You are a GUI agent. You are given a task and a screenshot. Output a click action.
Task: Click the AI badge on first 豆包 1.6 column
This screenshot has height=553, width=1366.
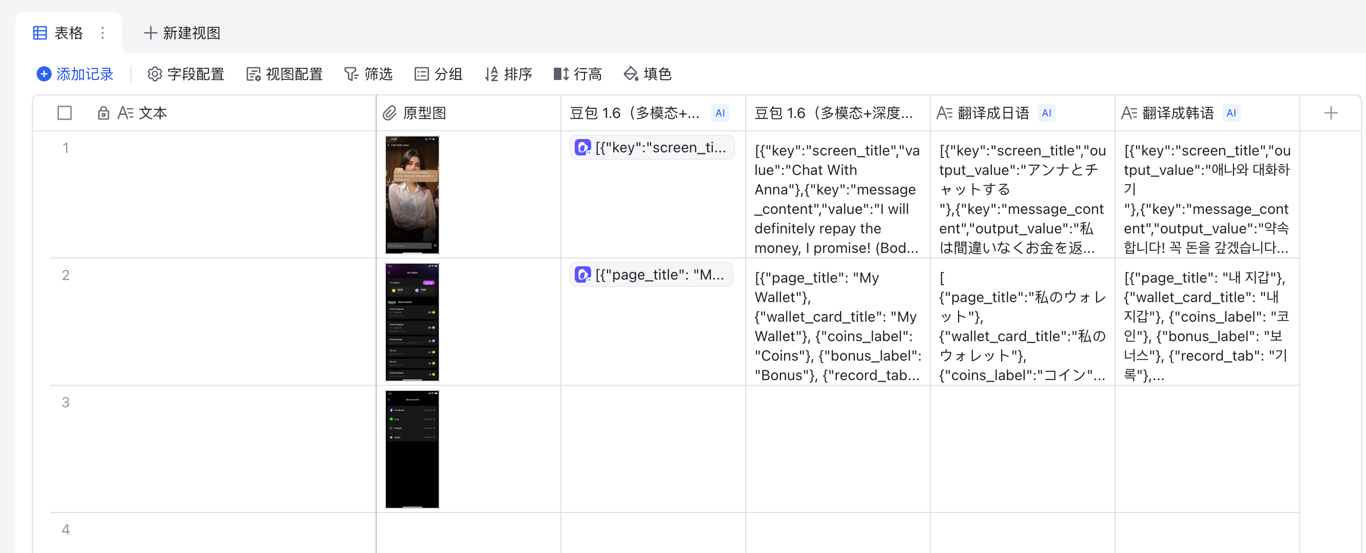coord(720,113)
